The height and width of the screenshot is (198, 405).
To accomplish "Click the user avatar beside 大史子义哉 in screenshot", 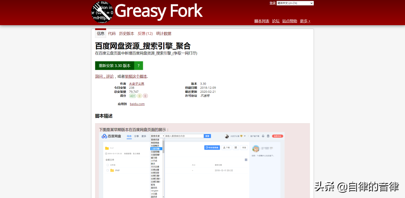I will tap(227, 136).
